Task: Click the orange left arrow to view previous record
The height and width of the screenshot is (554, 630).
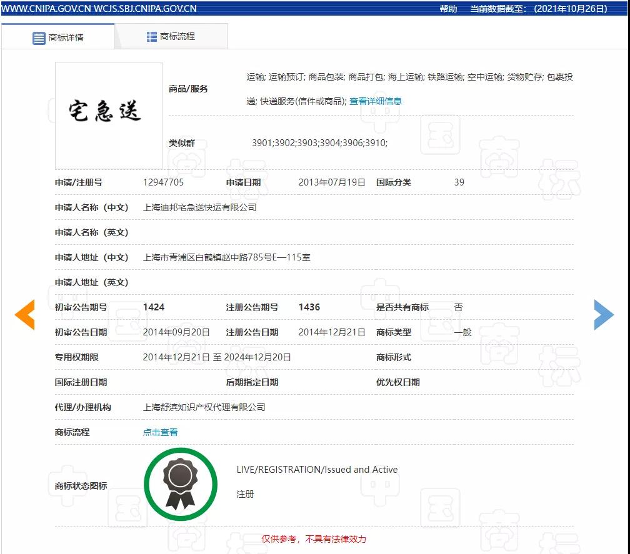Action: click(x=25, y=315)
